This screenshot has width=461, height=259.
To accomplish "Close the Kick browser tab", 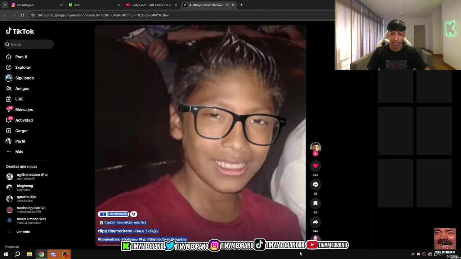I will [118, 5].
